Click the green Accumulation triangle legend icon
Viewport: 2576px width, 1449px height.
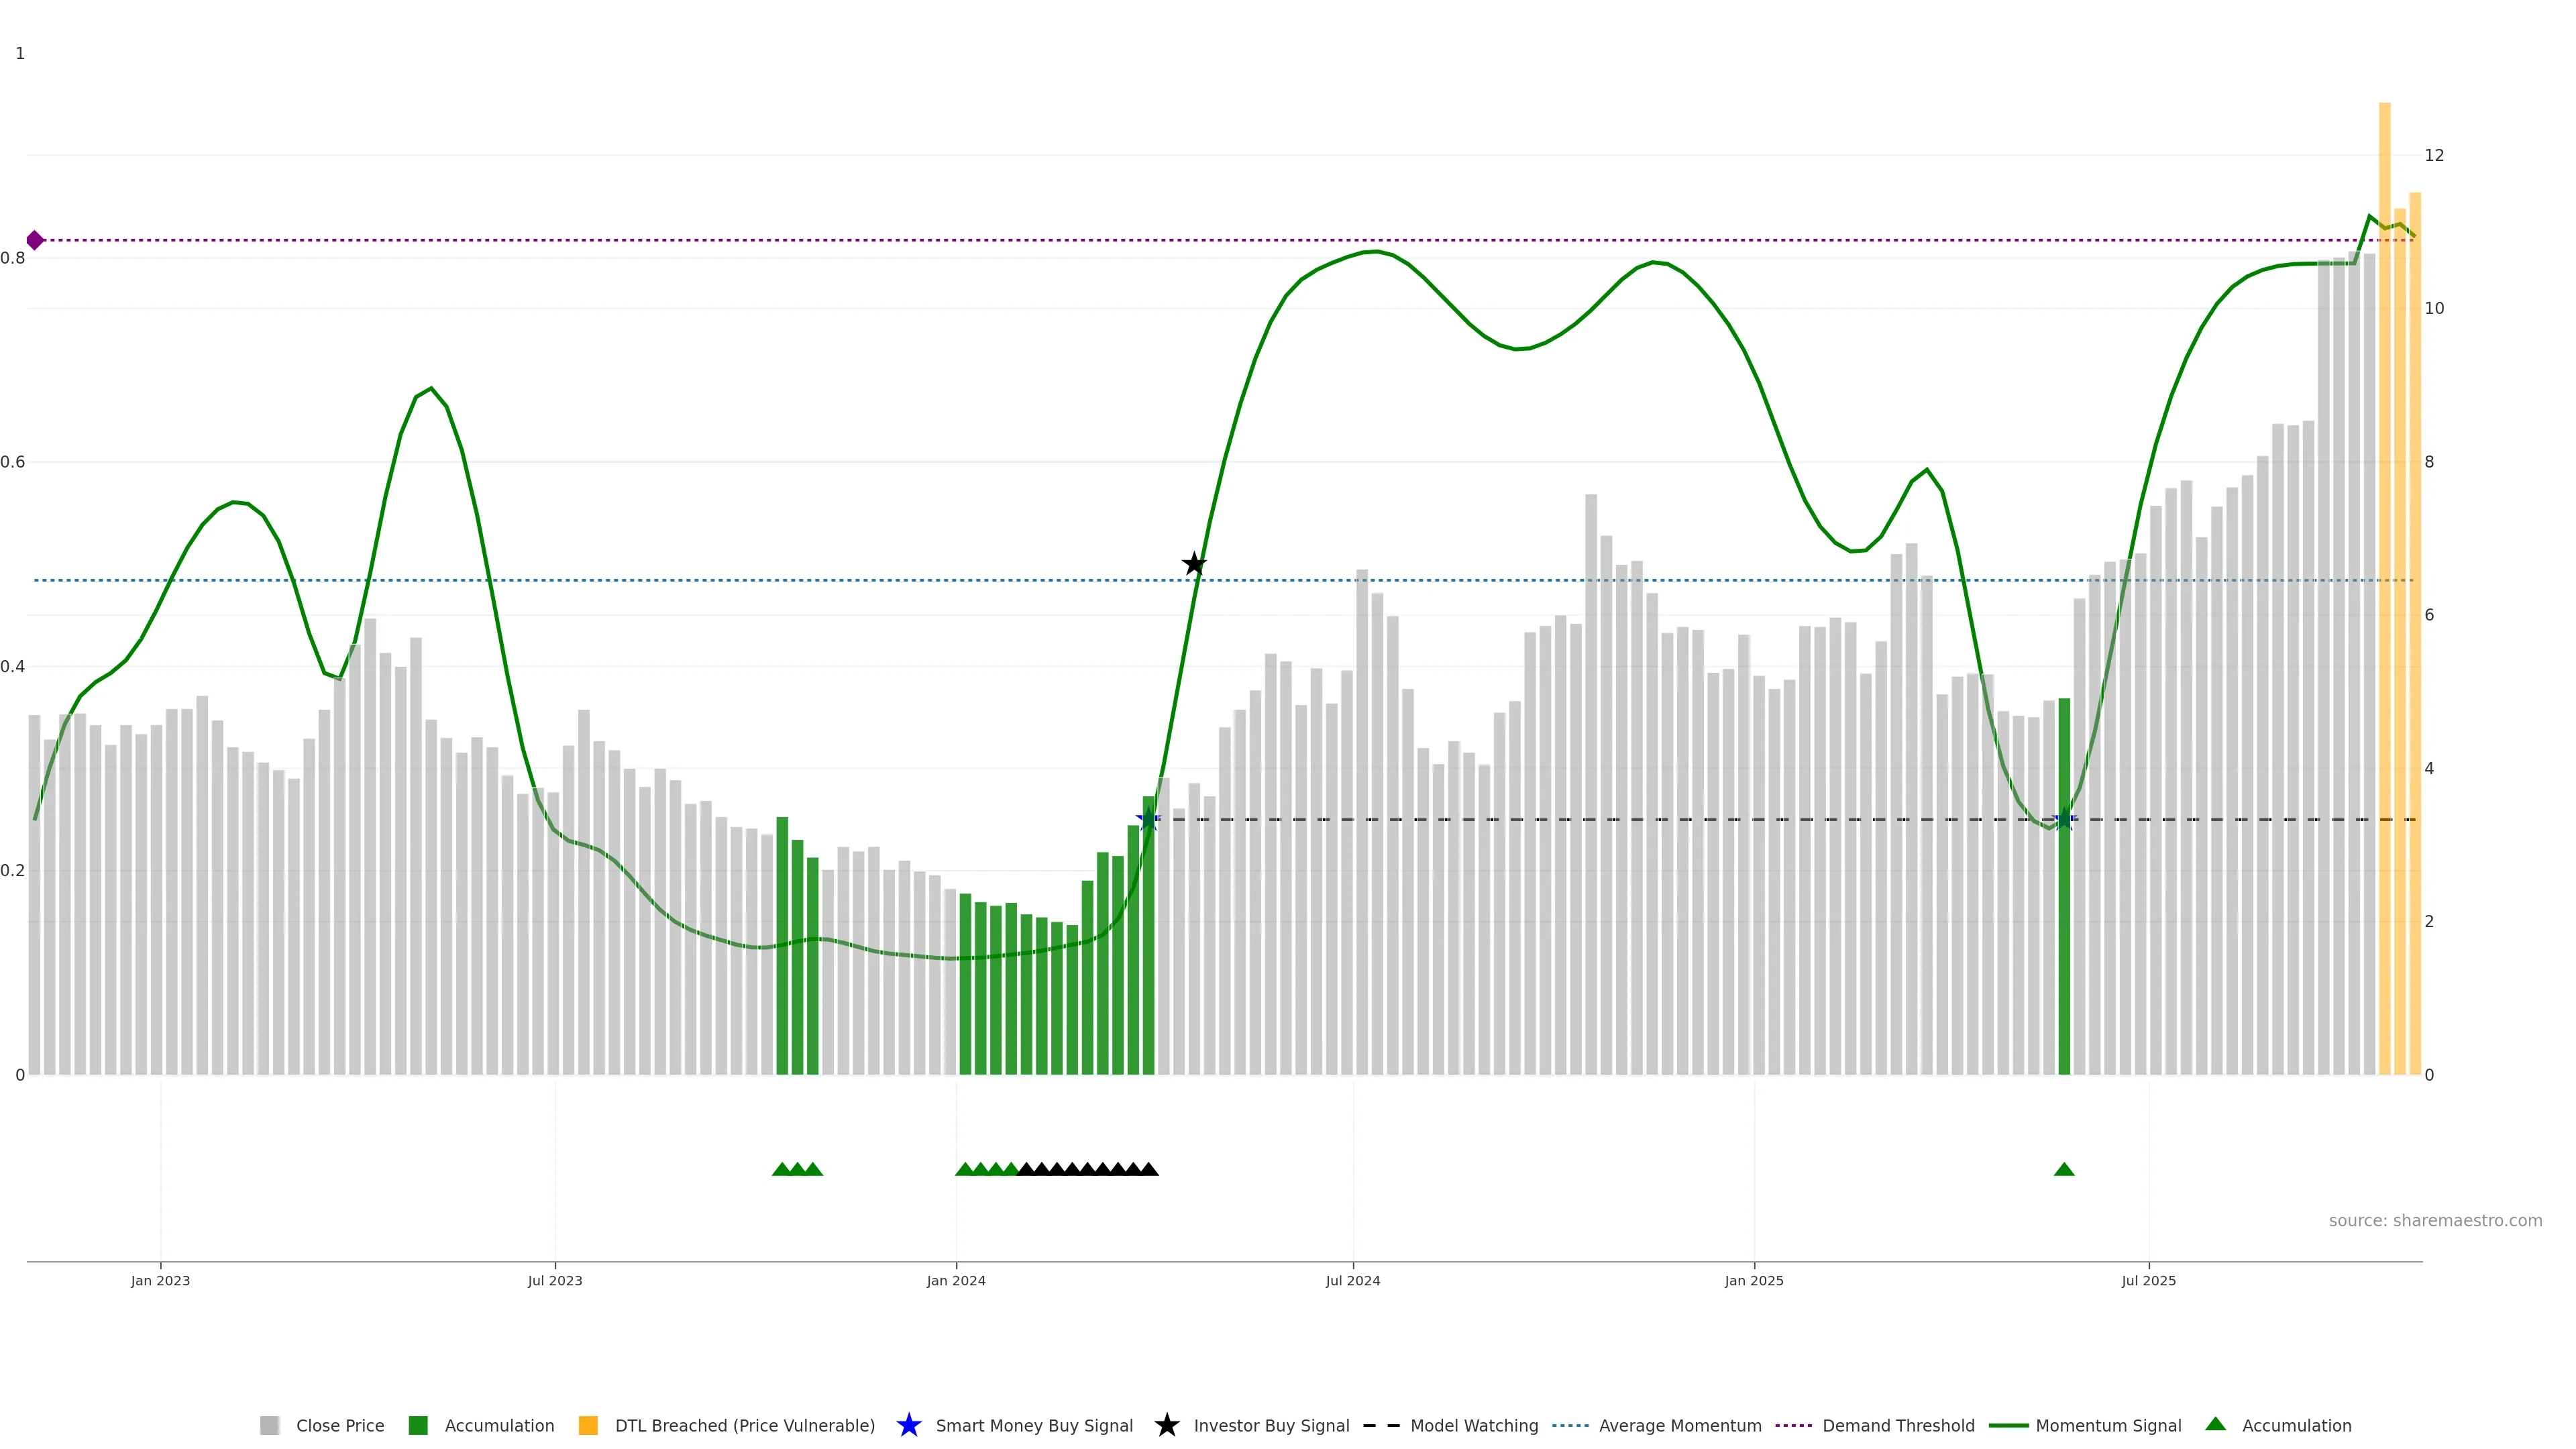click(x=2215, y=1424)
